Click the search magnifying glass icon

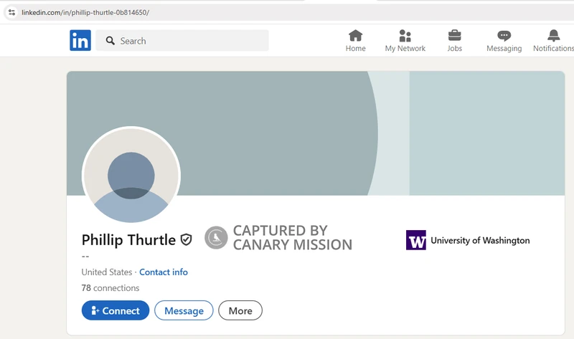(x=110, y=41)
